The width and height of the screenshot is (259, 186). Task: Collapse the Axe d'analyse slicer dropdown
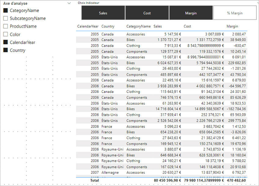click(x=68, y=3)
